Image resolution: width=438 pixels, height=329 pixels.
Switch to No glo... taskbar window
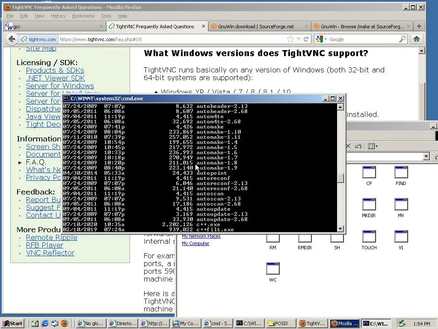(x=92, y=323)
